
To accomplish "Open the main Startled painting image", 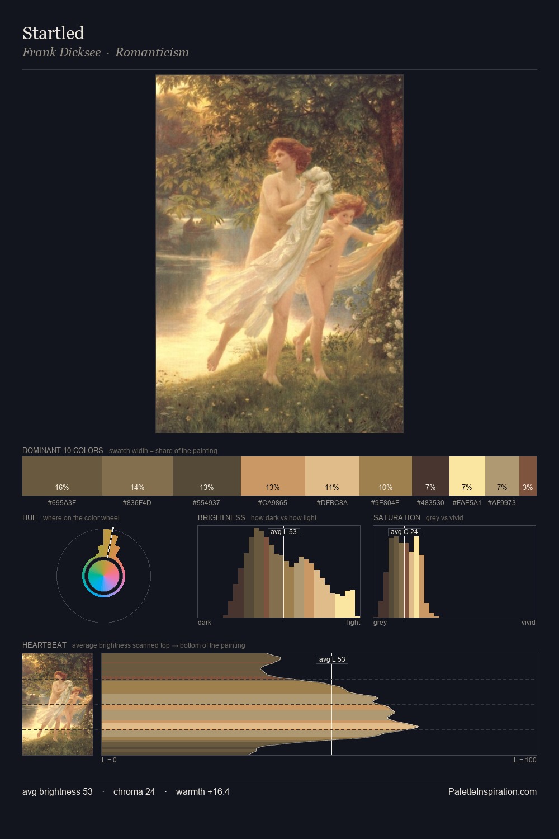I will click(x=279, y=254).
